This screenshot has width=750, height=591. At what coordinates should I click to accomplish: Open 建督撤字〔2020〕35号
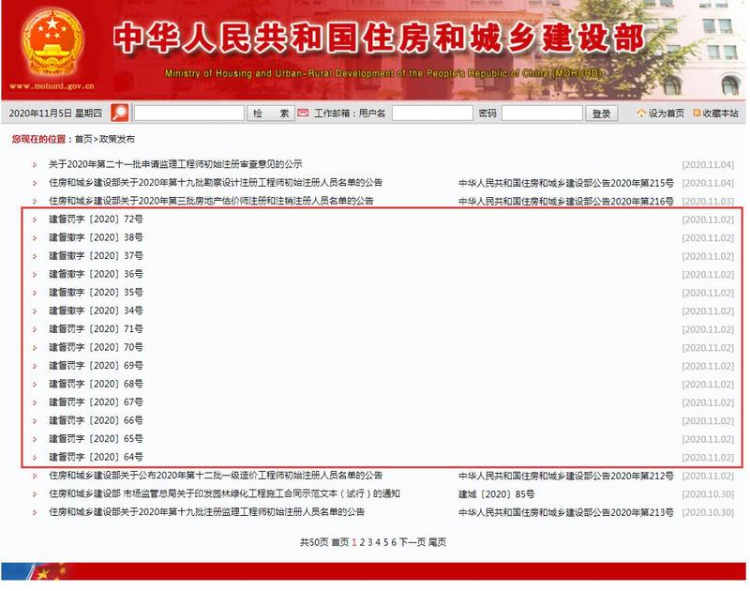coord(96,292)
